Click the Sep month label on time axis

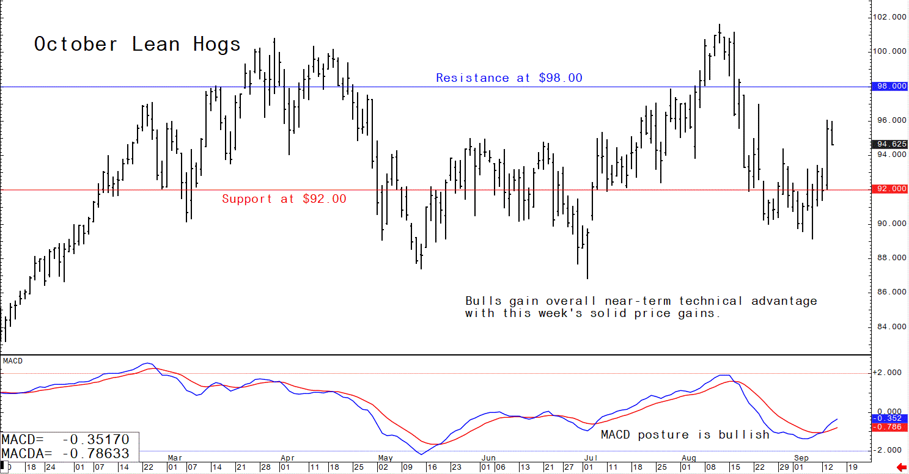[x=802, y=457]
